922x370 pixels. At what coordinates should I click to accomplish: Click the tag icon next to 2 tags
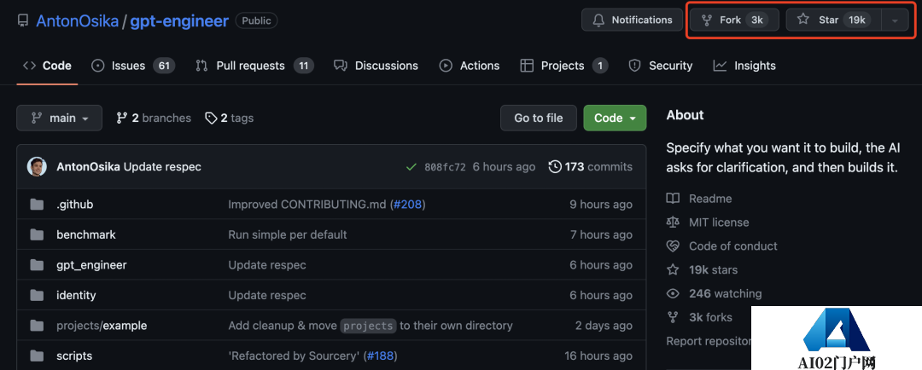click(x=211, y=119)
